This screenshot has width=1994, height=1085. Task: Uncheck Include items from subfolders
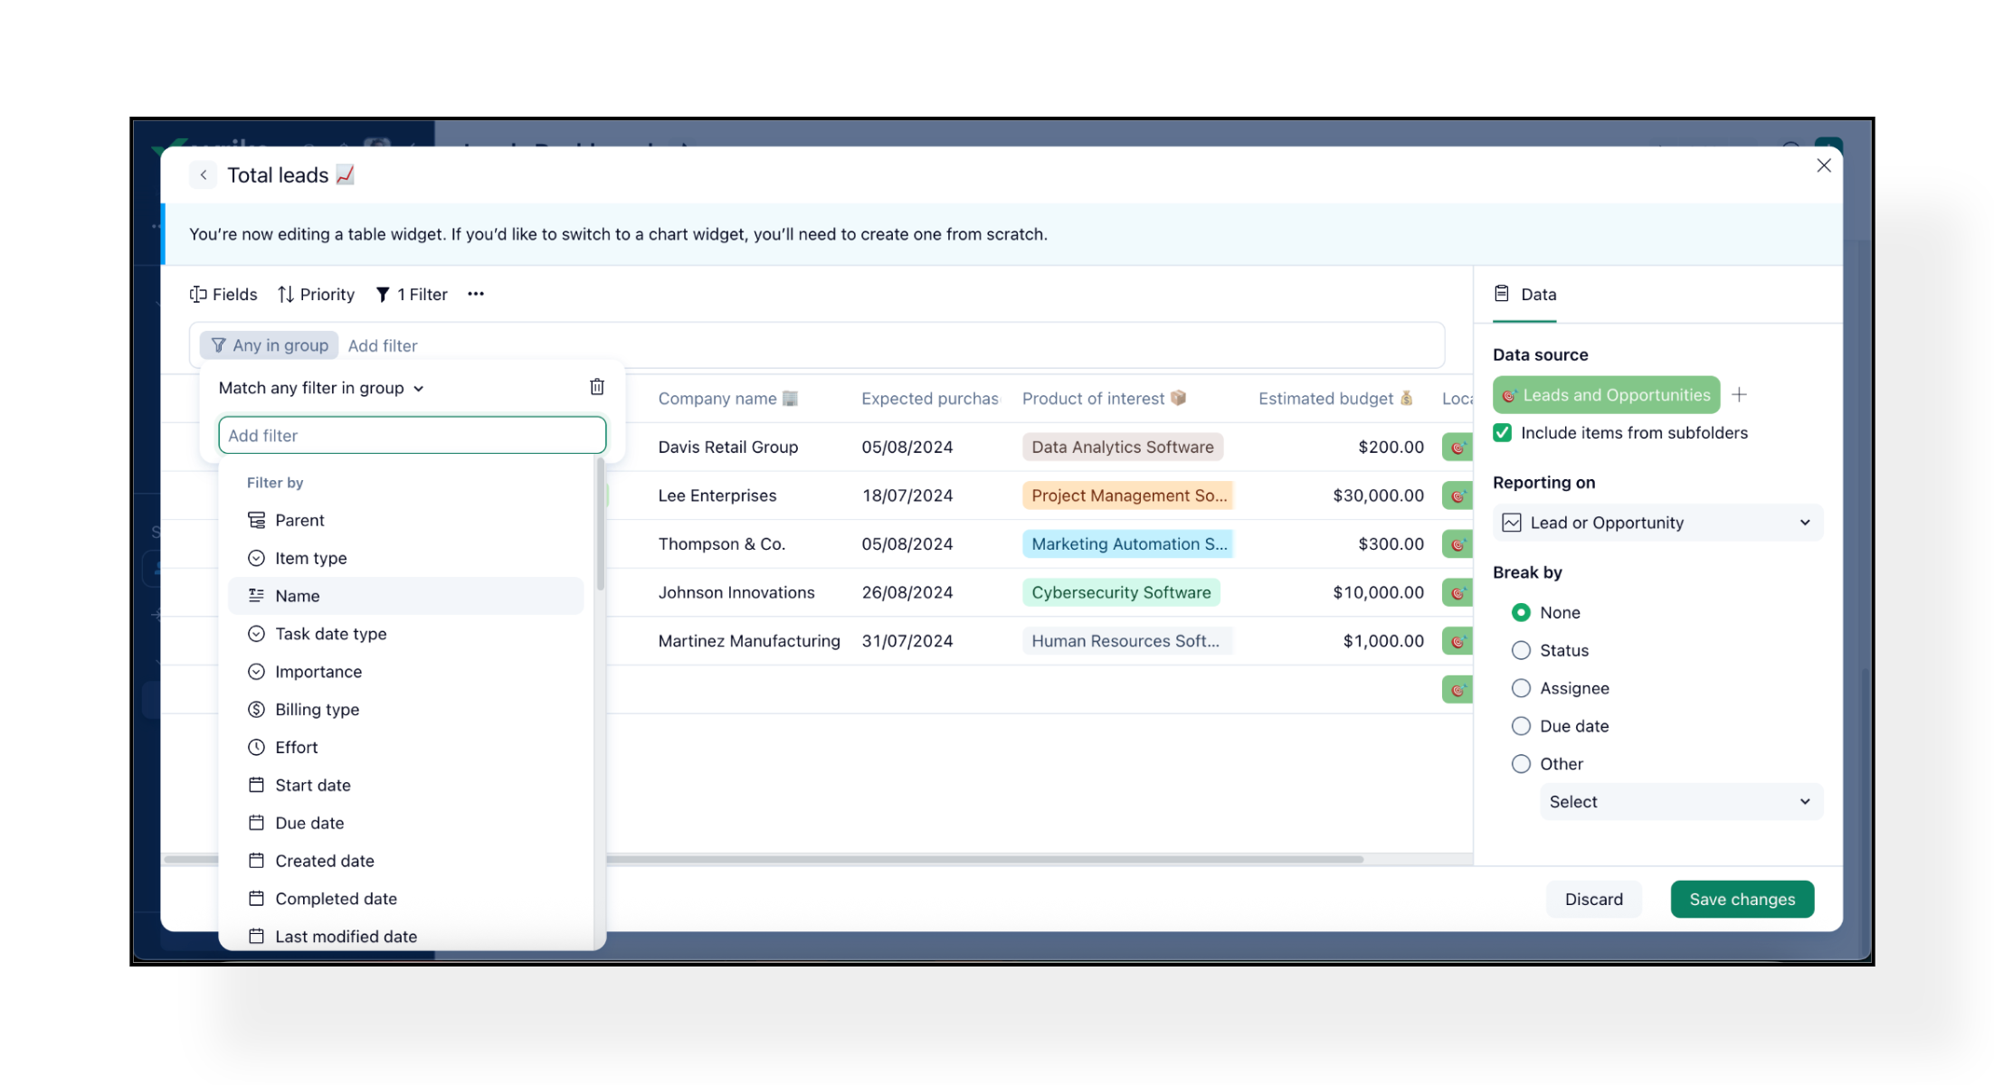coord(1503,433)
